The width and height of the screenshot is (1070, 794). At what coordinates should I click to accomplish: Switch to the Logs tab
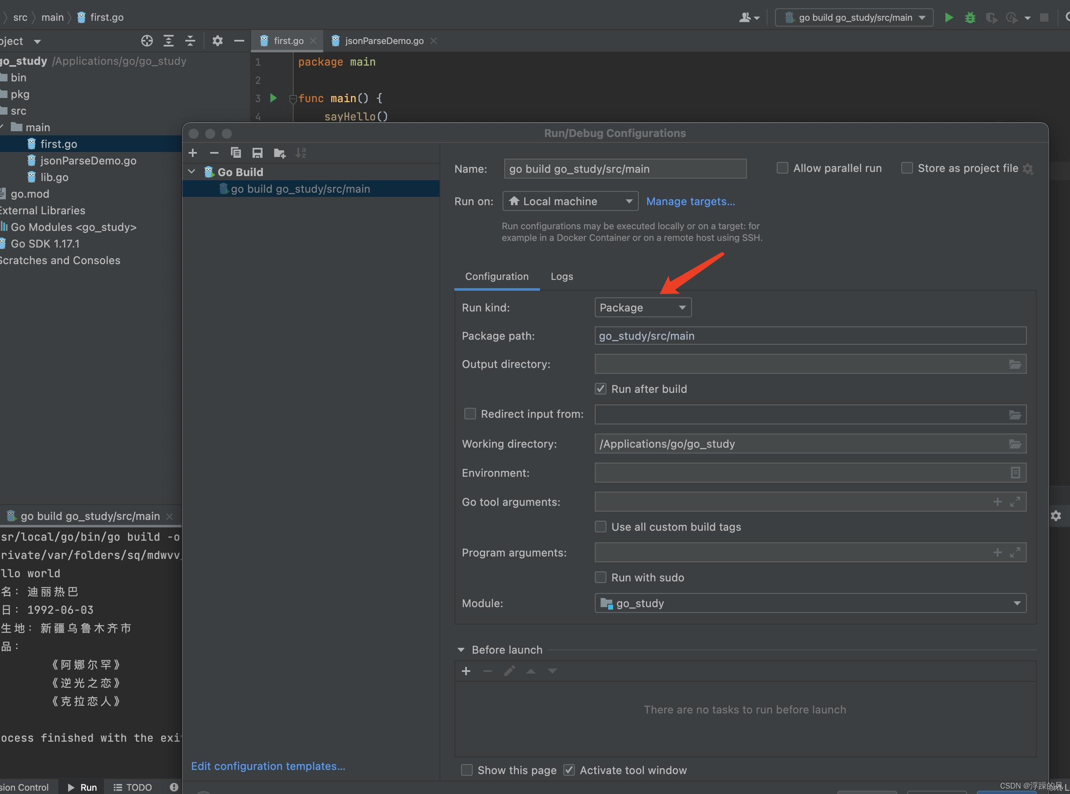pyautogui.click(x=562, y=276)
